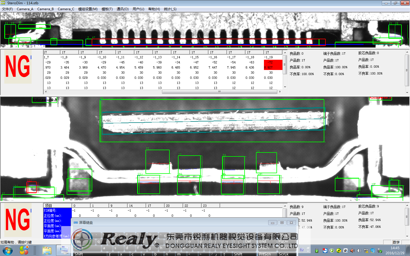Open the Camera_B menu

(45, 9)
